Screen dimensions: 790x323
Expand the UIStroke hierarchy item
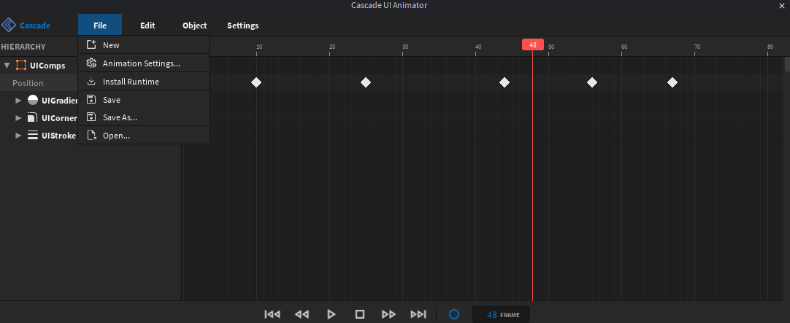tap(19, 135)
